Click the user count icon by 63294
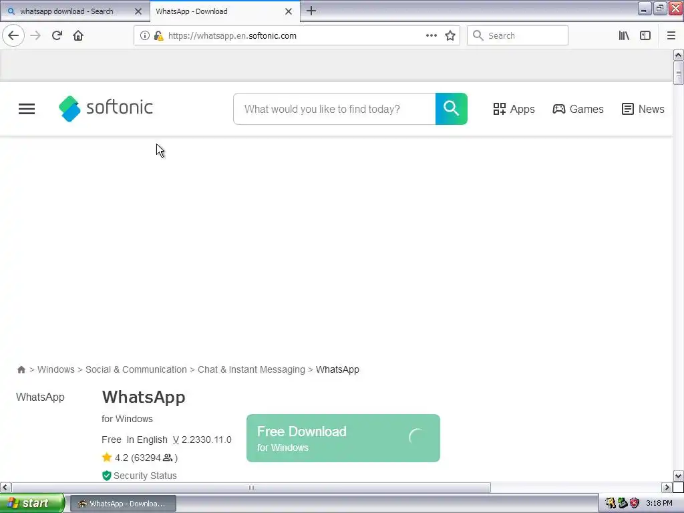The image size is (684, 513). (168, 458)
